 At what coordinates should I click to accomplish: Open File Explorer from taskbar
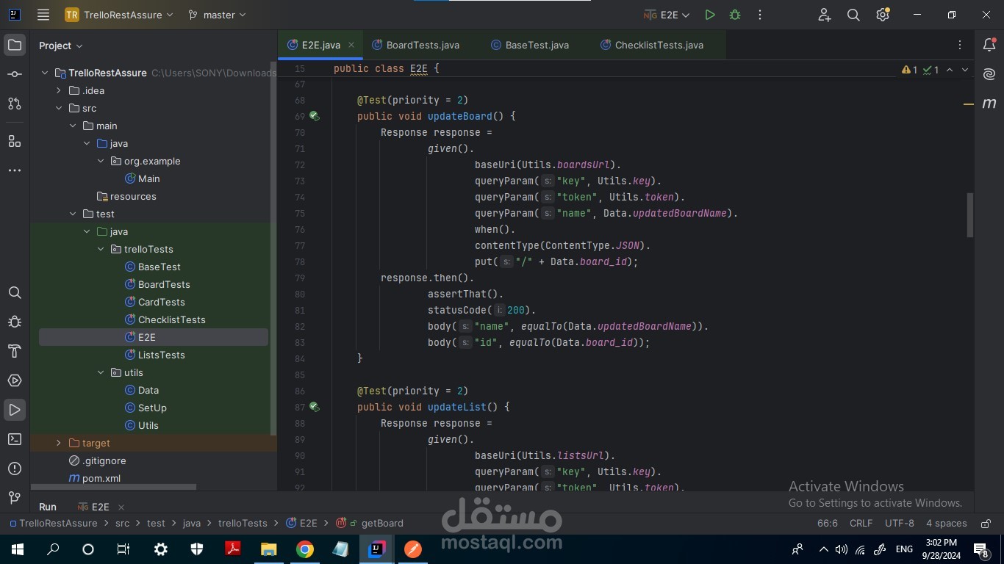point(269,549)
